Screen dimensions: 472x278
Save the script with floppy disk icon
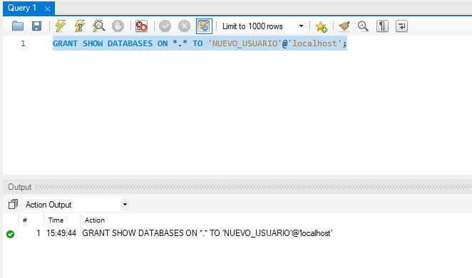pyautogui.click(x=37, y=26)
